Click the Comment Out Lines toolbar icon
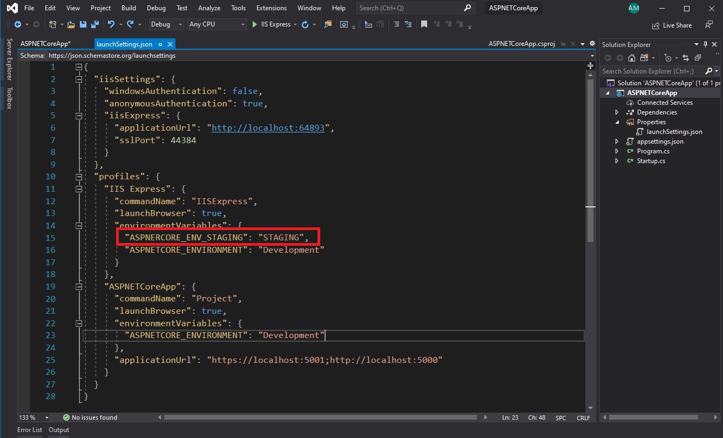Image resolution: width=723 pixels, height=438 pixels. pyautogui.click(x=397, y=24)
